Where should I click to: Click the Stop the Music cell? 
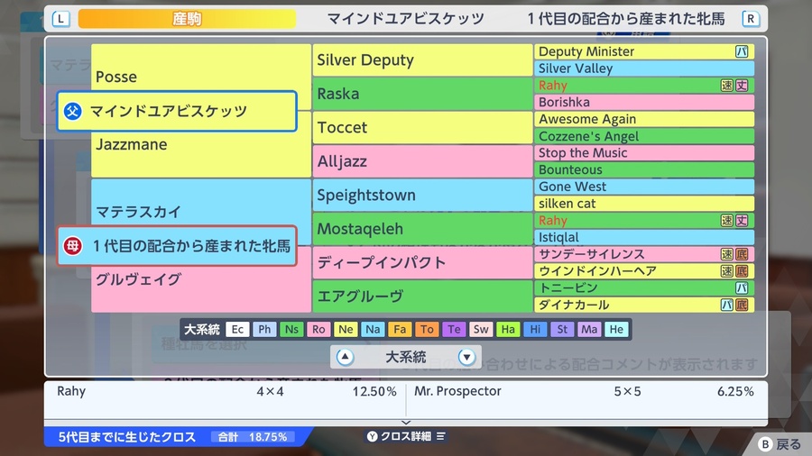click(x=644, y=153)
